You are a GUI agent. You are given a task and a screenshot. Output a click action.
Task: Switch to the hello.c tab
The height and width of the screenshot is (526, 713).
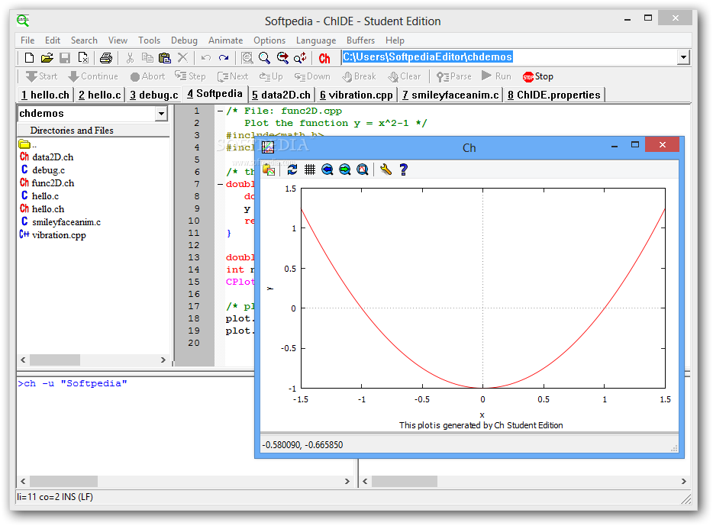coord(100,95)
